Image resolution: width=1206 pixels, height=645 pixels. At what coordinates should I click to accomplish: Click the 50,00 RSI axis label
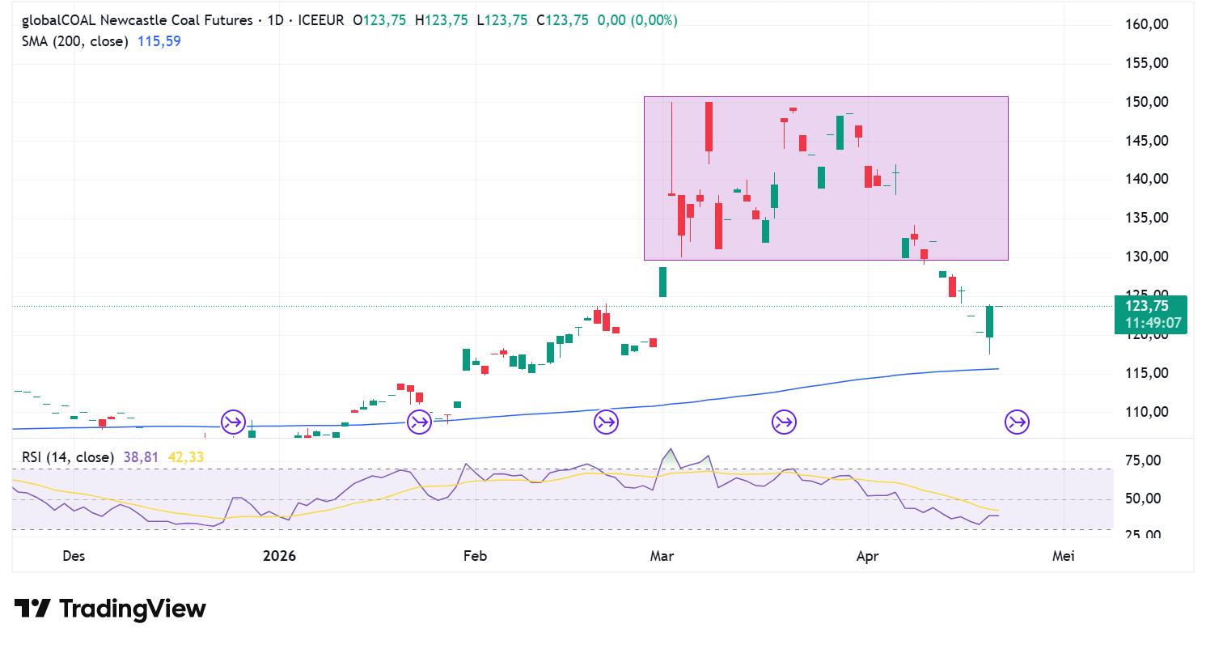[1142, 499]
